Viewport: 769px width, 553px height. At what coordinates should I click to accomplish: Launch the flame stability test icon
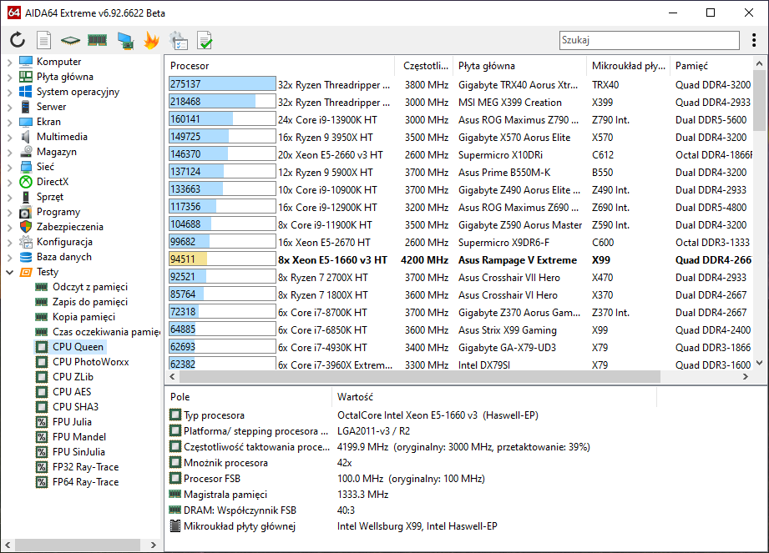151,39
